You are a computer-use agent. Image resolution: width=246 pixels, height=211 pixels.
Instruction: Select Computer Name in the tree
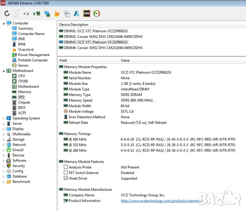pos(31,34)
